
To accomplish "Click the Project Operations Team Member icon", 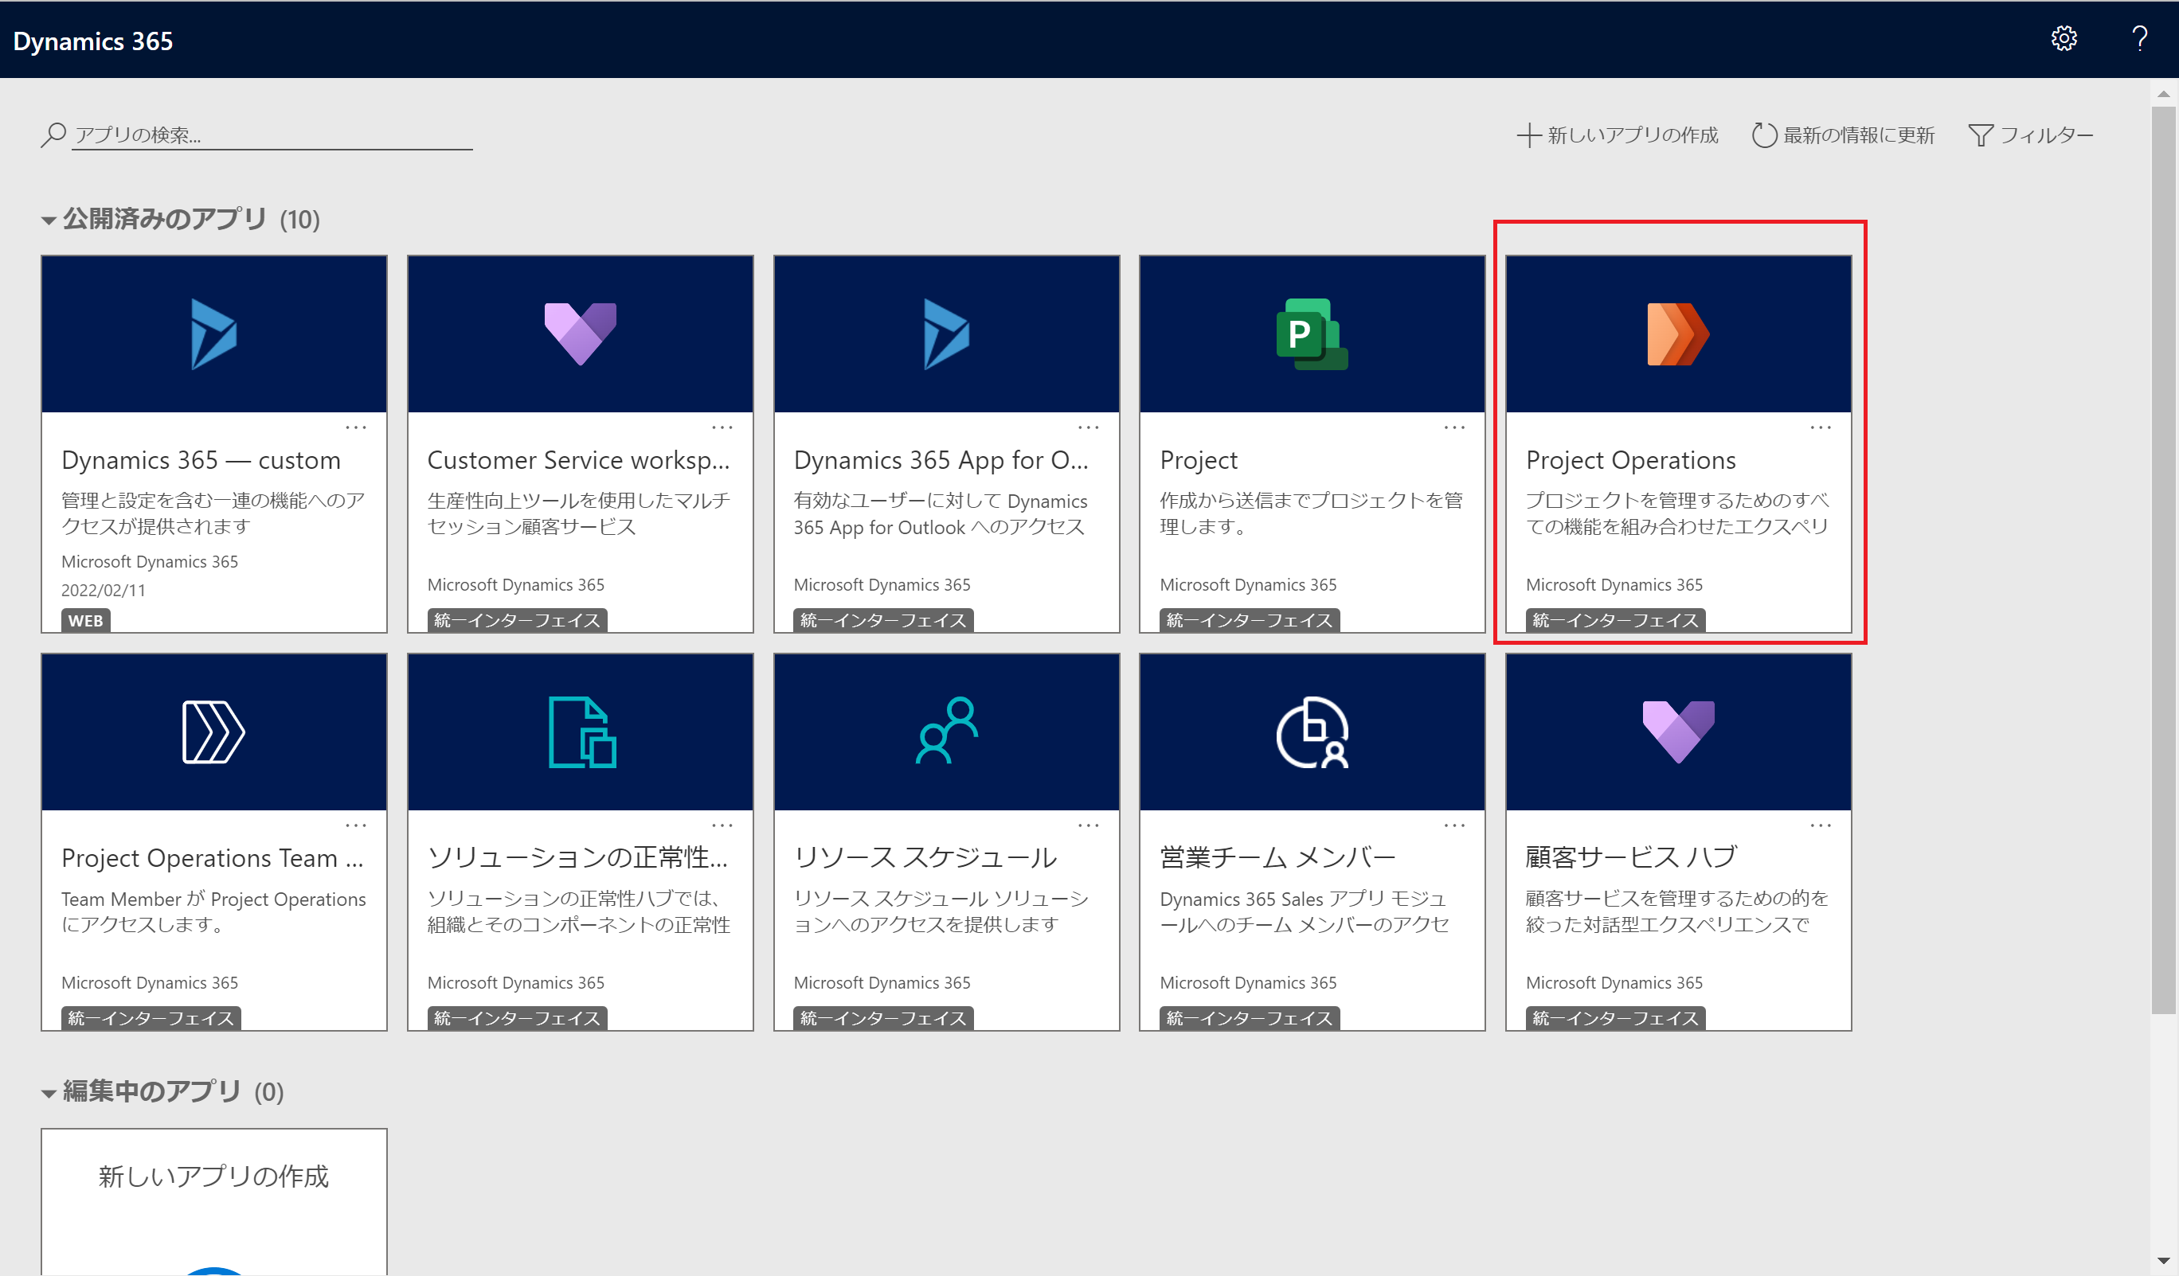I will point(213,732).
